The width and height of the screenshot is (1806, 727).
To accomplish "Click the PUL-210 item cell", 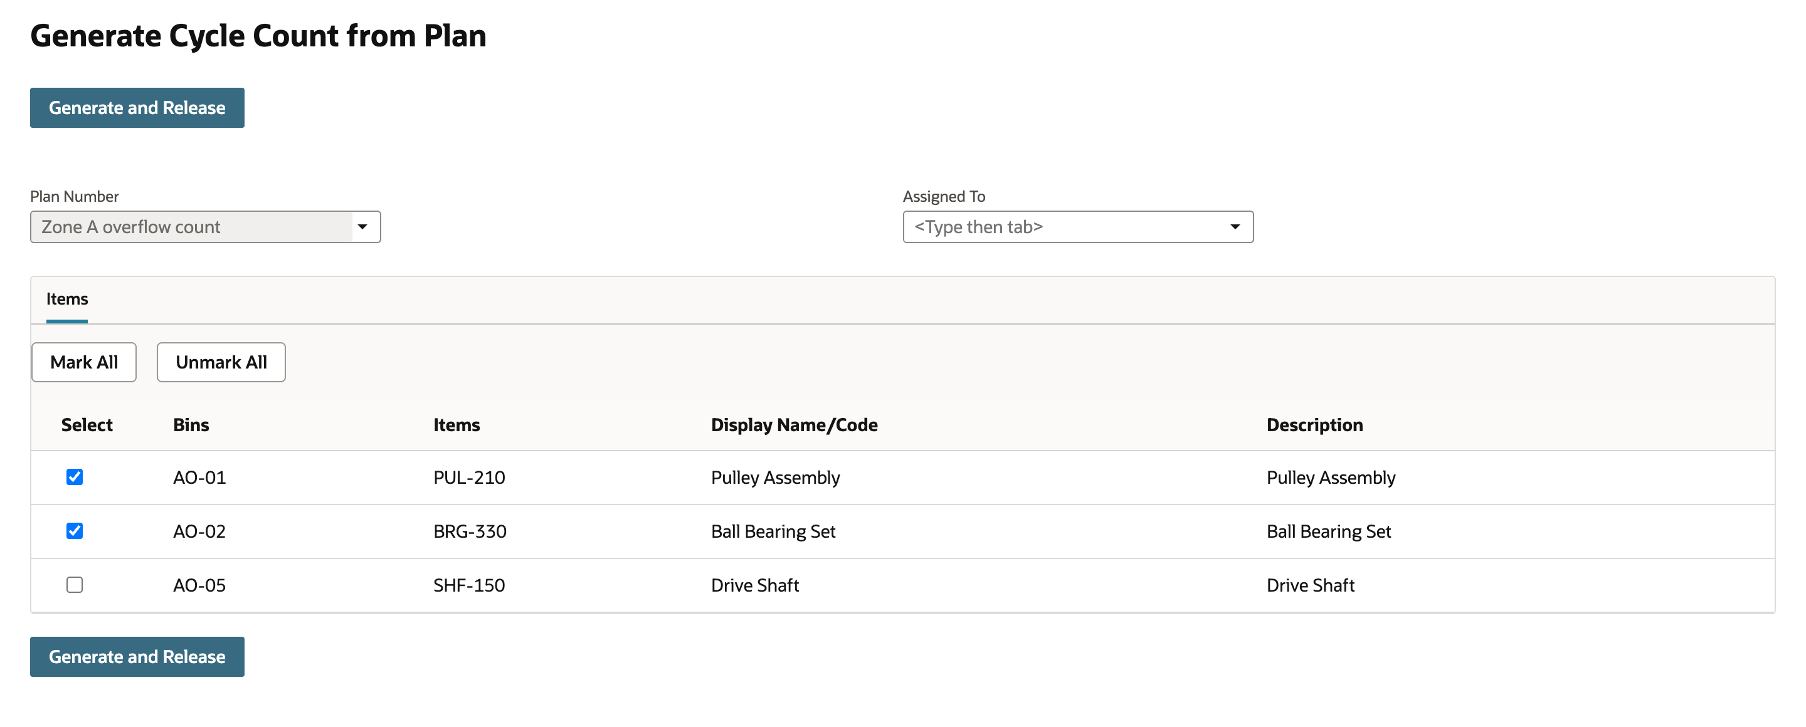I will coord(469,478).
